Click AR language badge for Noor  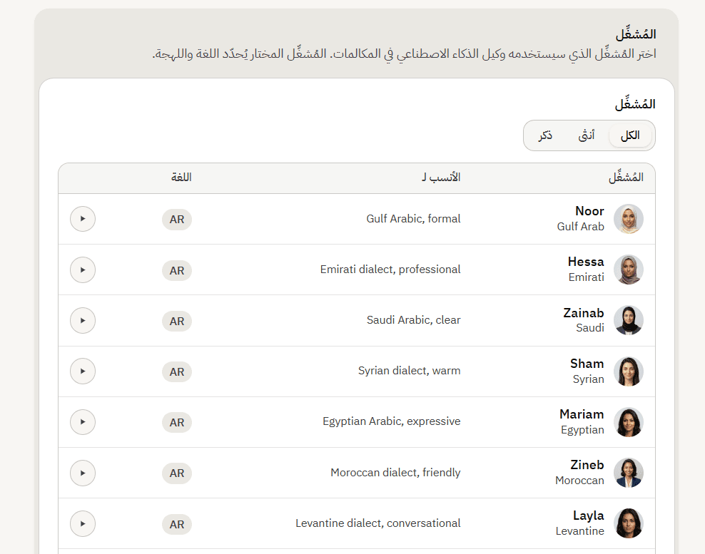(x=177, y=220)
